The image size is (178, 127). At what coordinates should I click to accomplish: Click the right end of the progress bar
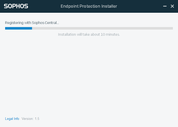[x=172, y=28]
